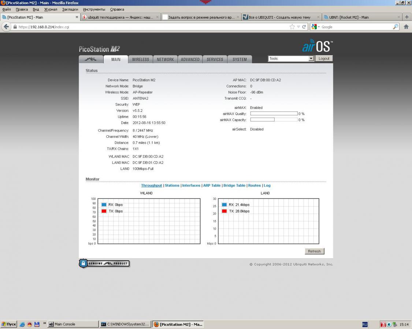This screenshot has height=329, width=412.
Task: Open the Interfaces monitor link
Action: [191, 185]
